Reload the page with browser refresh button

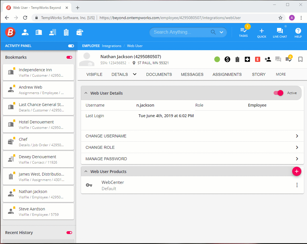click(x=25, y=18)
